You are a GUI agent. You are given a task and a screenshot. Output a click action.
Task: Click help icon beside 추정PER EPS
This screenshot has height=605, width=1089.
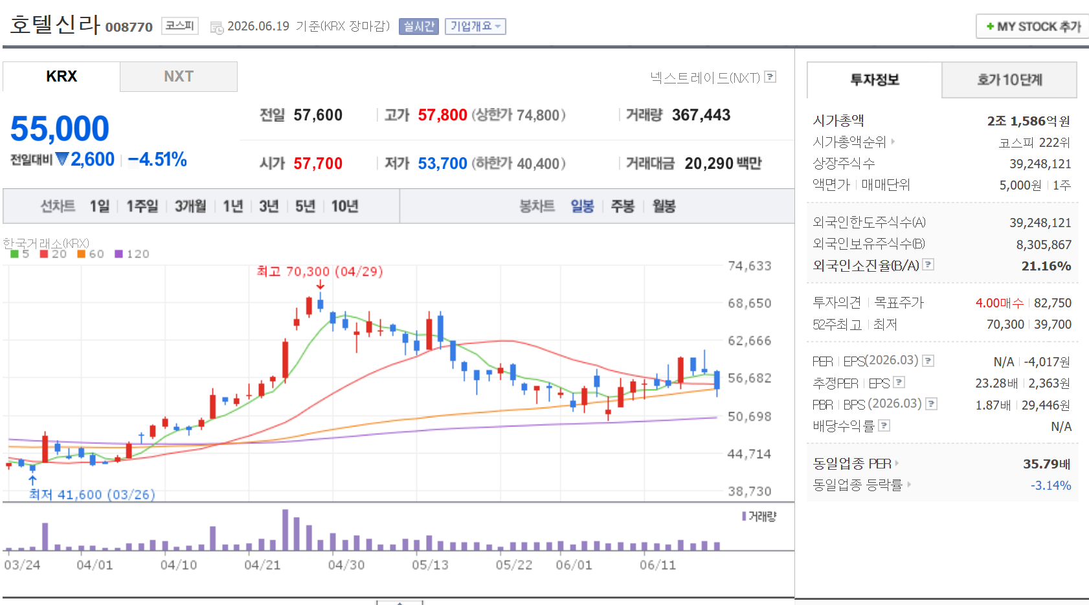click(899, 382)
